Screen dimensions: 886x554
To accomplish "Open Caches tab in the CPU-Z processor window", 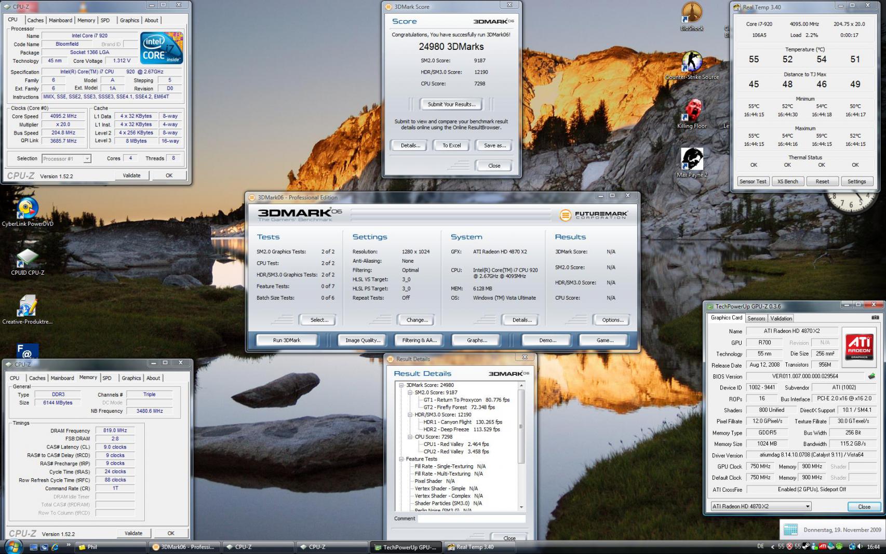I will coord(35,20).
